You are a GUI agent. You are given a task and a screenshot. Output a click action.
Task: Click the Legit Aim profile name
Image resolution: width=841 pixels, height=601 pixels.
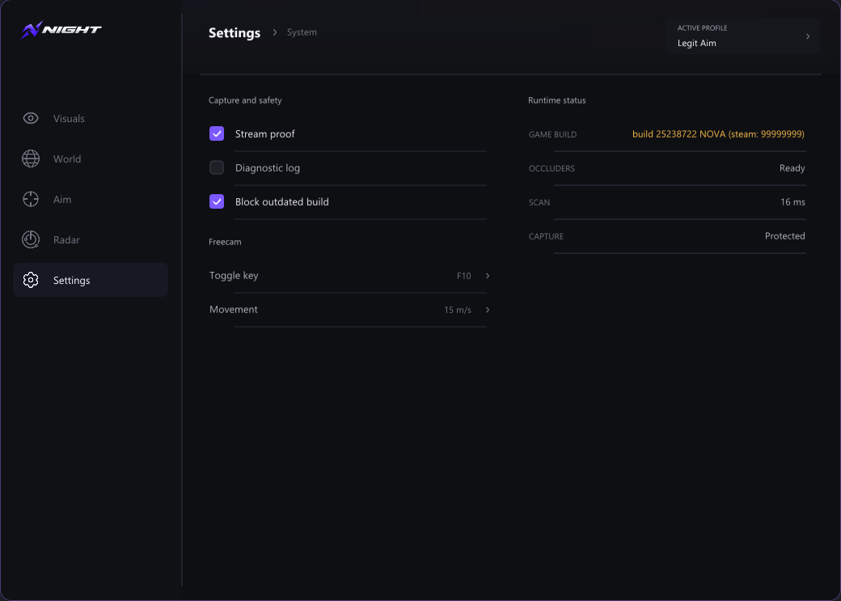click(697, 43)
